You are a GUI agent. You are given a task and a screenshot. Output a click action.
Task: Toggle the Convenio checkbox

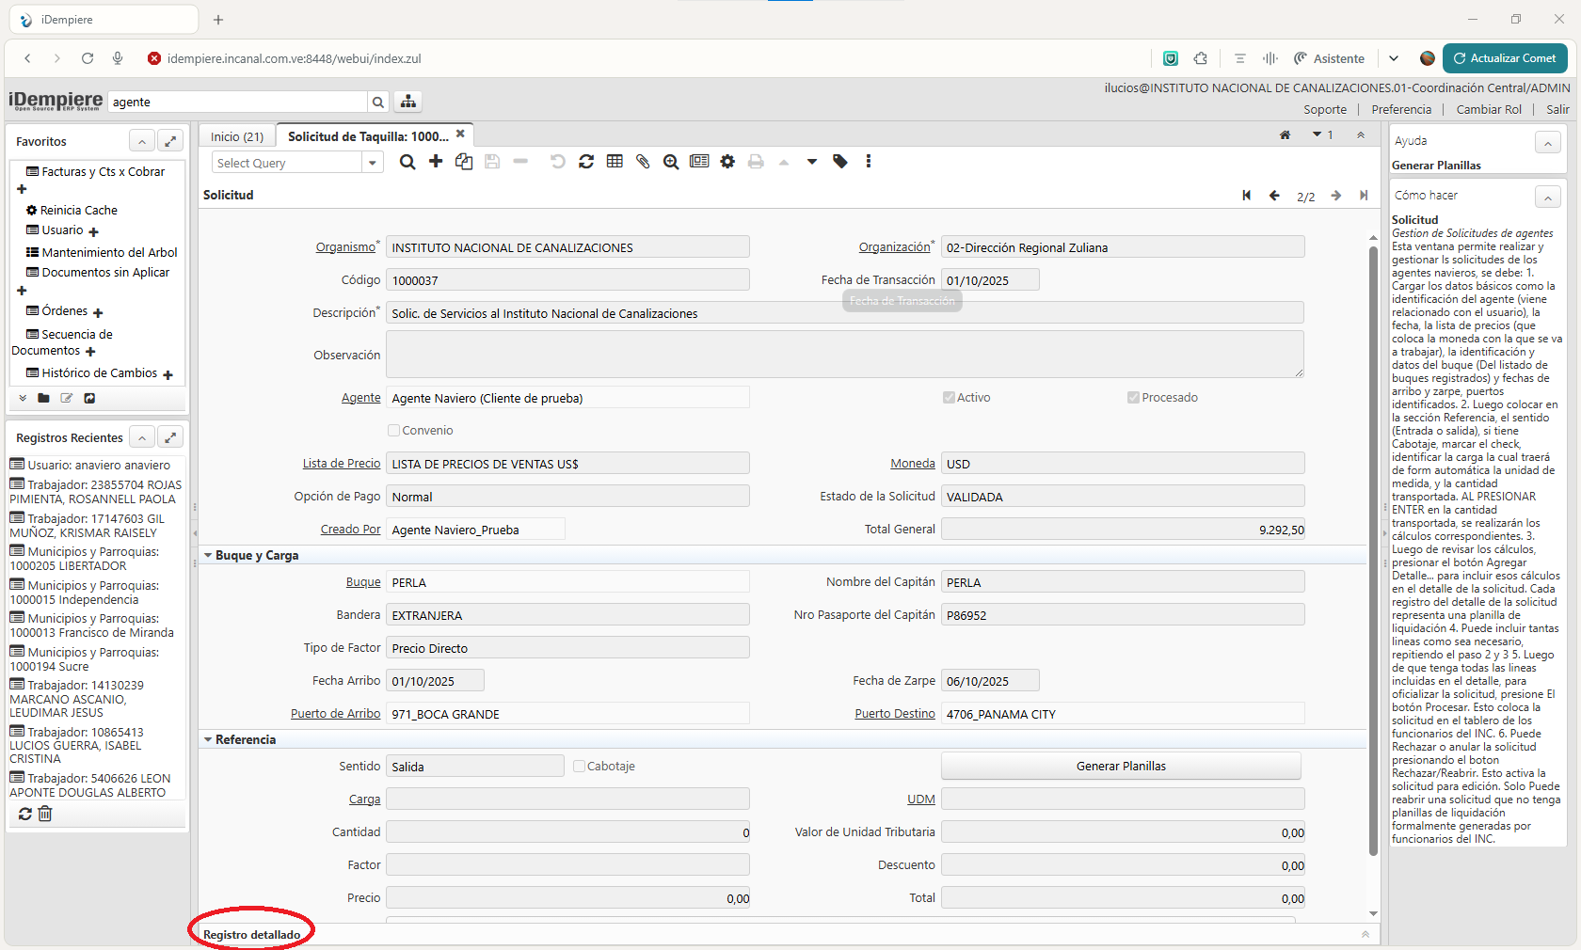[394, 431]
